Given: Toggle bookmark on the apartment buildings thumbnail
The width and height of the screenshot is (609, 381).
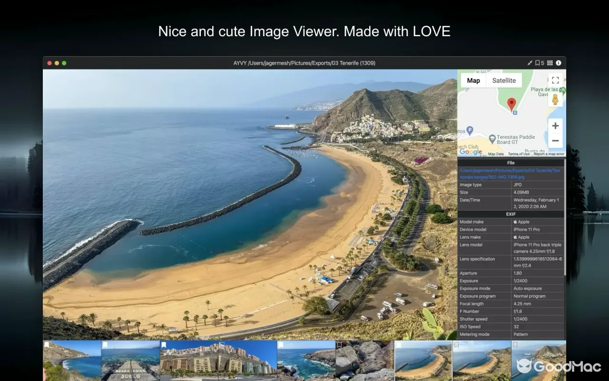Looking at the screenshot, I should tap(163, 344).
